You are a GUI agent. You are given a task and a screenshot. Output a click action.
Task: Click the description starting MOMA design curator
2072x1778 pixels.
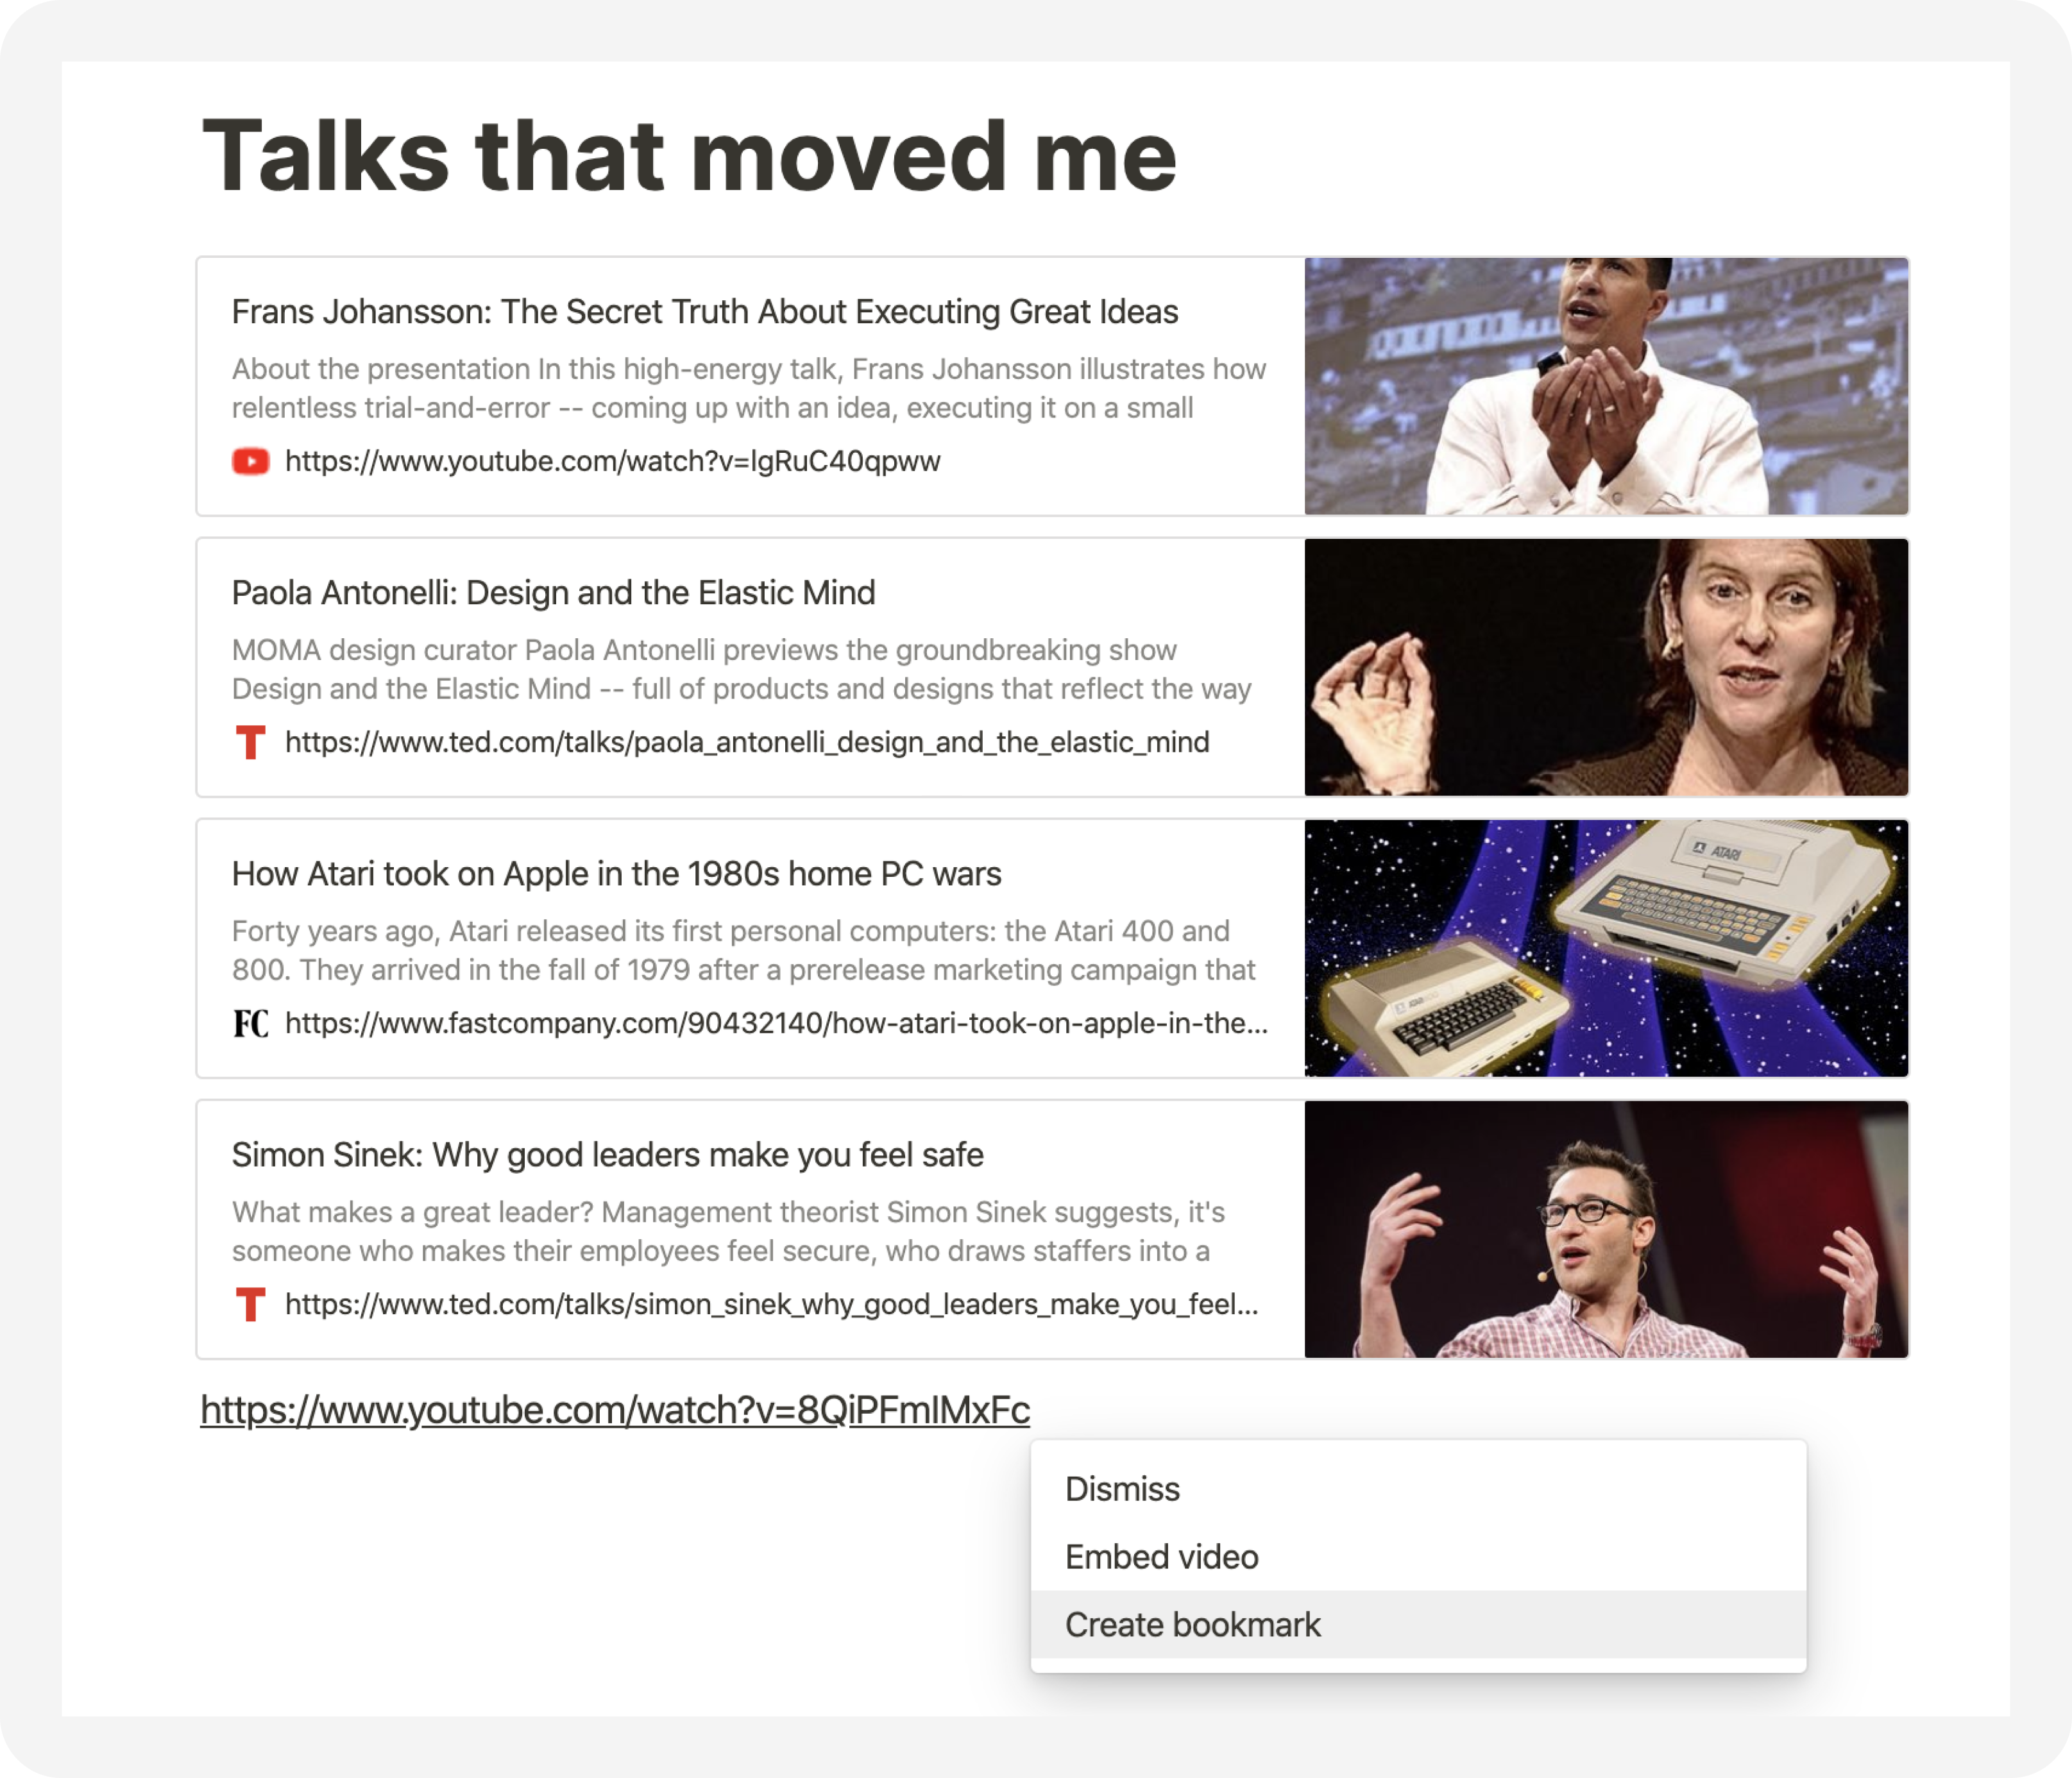click(742, 669)
